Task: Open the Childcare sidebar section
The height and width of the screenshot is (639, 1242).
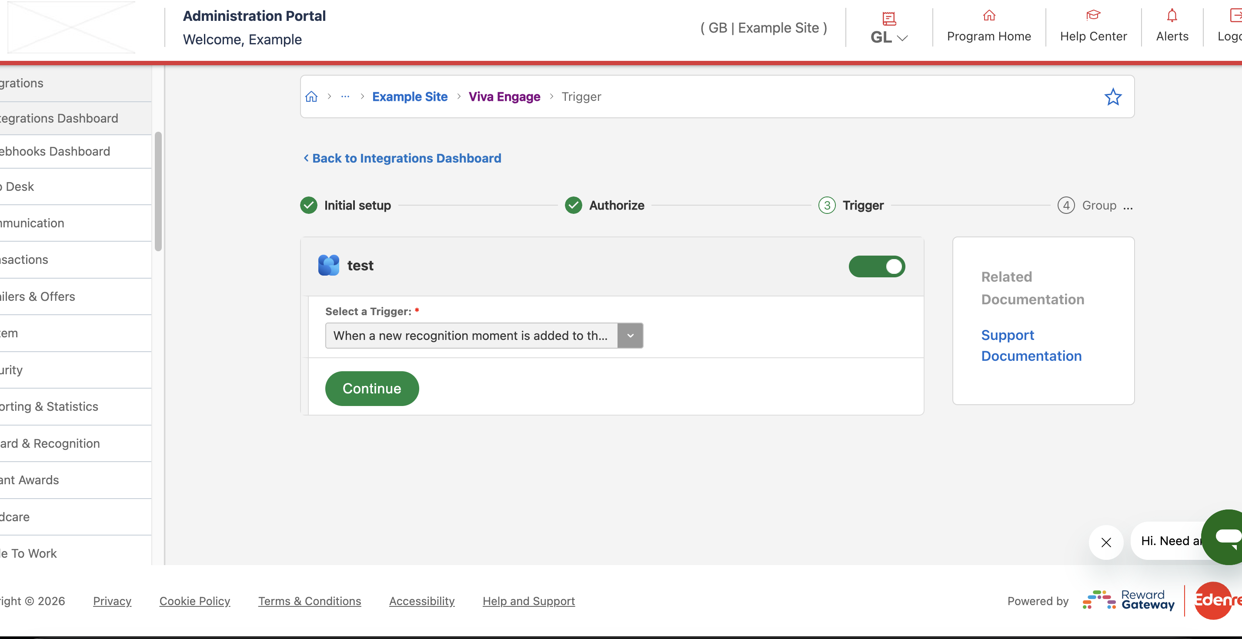Action: [x=76, y=516]
